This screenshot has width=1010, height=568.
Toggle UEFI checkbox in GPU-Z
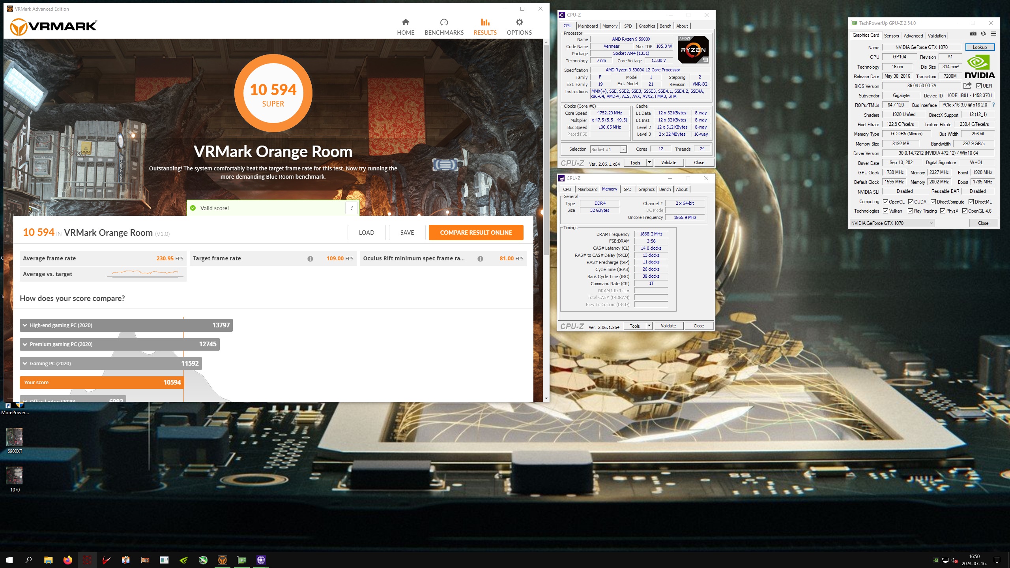pos(979,86)
